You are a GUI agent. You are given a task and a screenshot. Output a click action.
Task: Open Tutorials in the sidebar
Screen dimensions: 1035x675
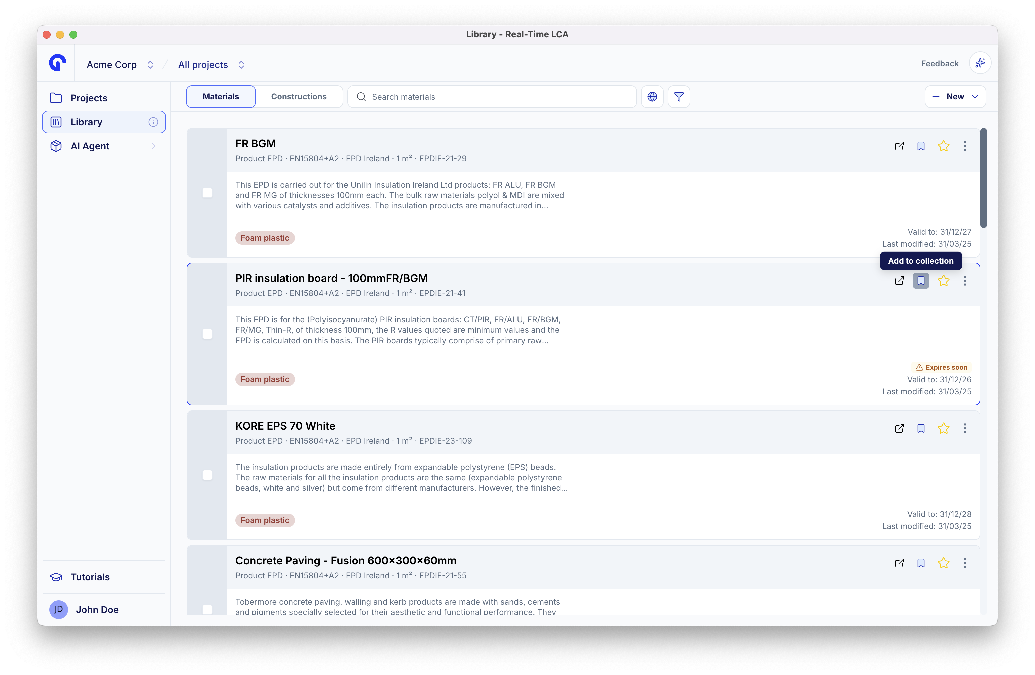click(x=103, y=577)
